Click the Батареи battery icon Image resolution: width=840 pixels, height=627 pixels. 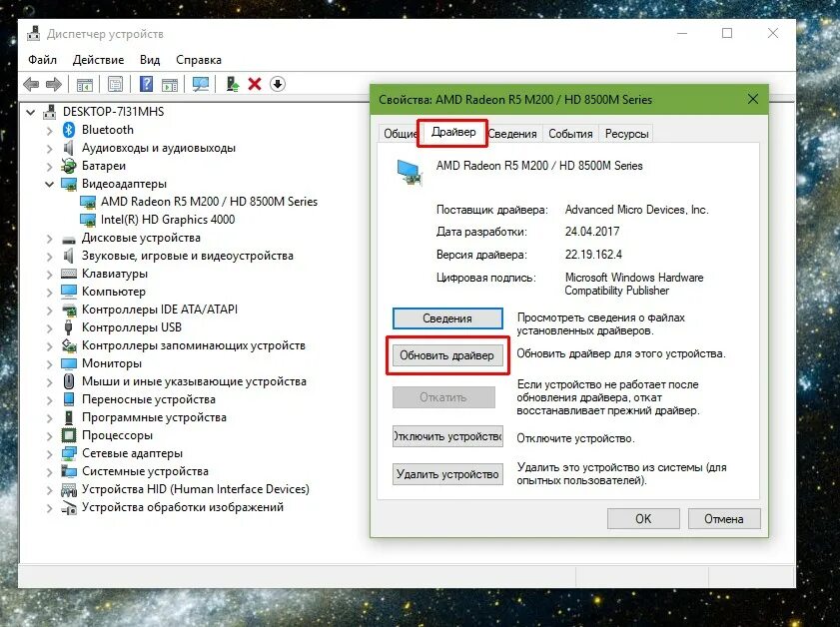(x=69, y=166)
